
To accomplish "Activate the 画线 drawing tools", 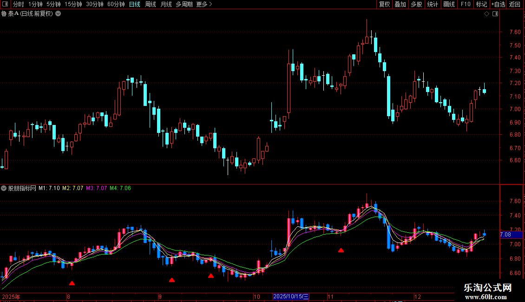I will [449, 4].
